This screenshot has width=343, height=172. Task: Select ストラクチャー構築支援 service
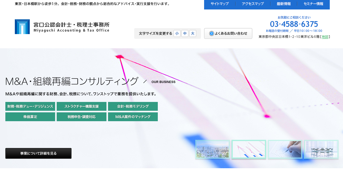coord(81,106)
